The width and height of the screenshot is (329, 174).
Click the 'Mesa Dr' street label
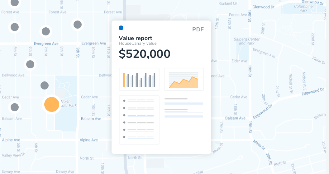pyautogui.click(x=259, y=144)
